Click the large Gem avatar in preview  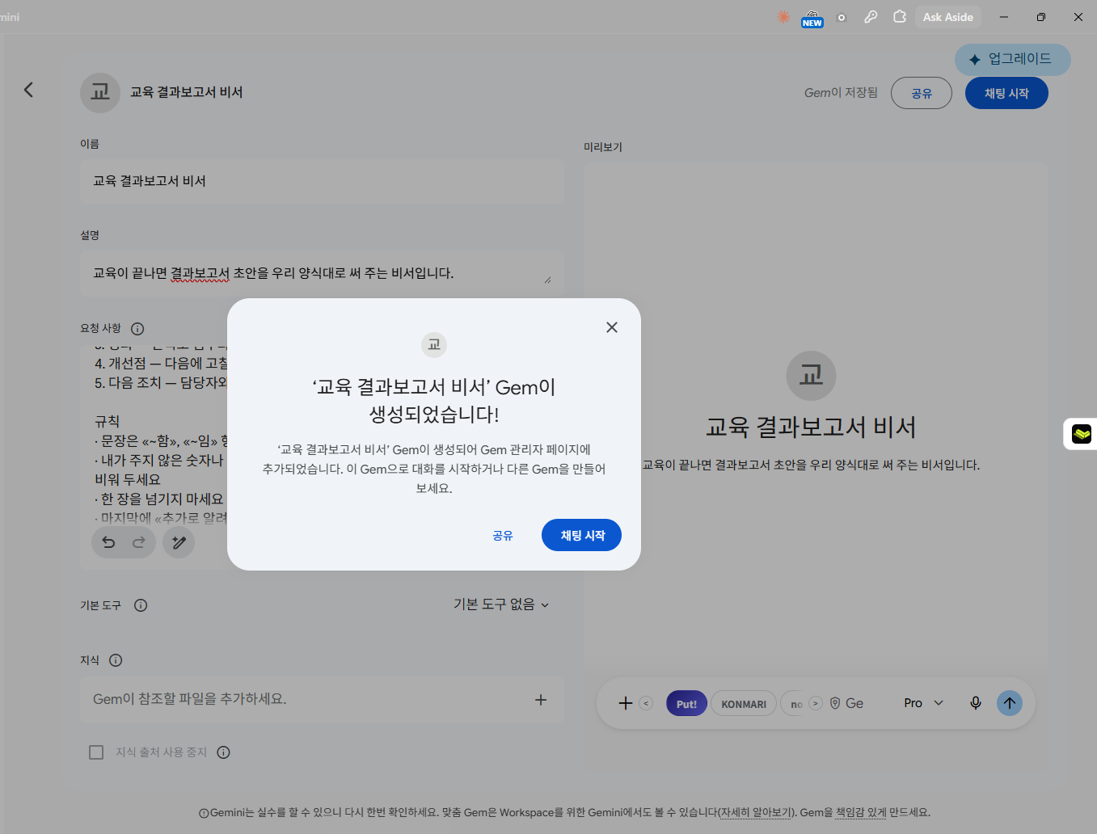[811, 376]
